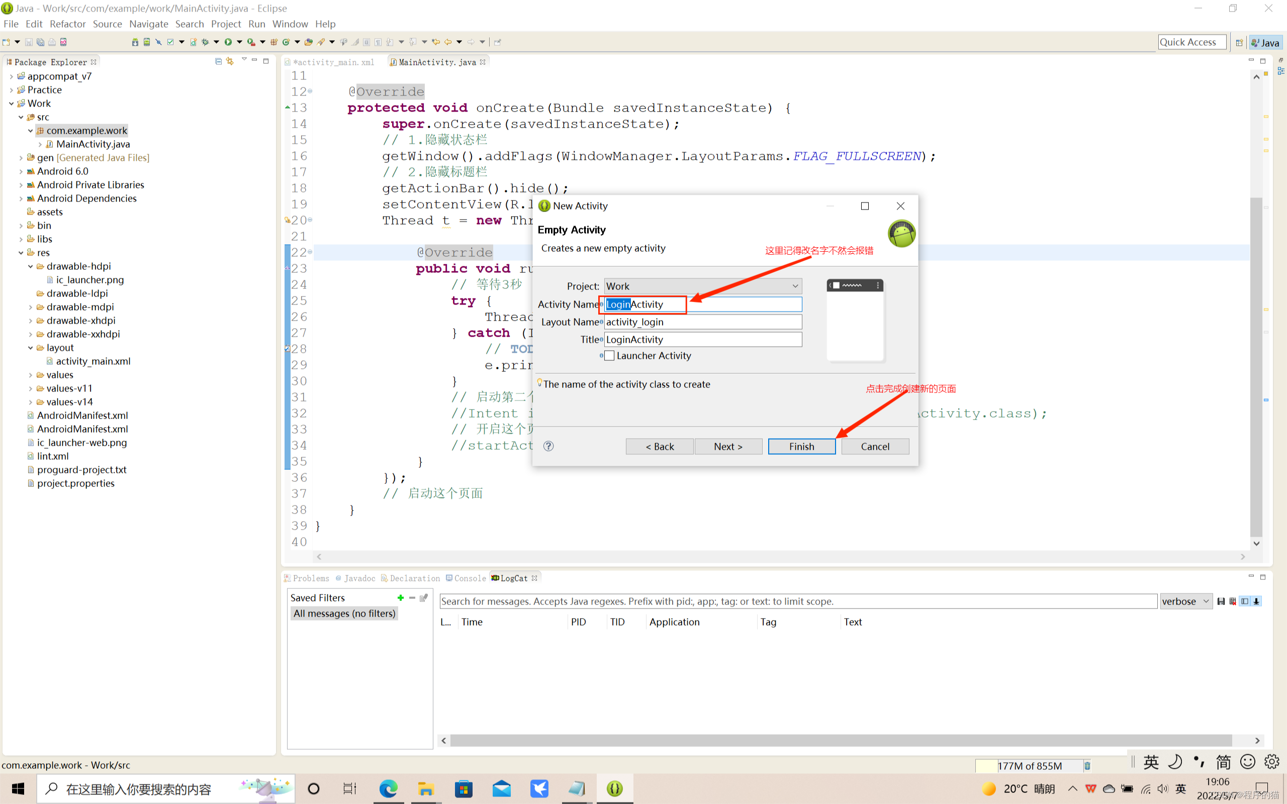Open the verbose log level dropdown
The height and width of the screenshot is (804, 1287).
[1185, 601]
